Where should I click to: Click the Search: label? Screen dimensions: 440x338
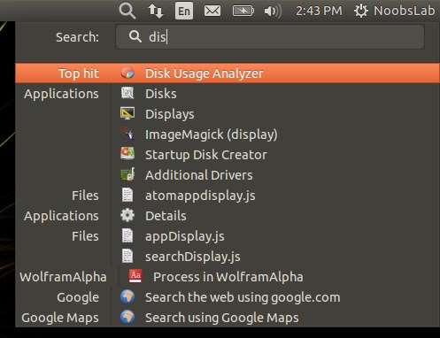(77, 37)
